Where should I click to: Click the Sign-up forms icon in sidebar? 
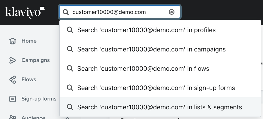tap(13, 99)
